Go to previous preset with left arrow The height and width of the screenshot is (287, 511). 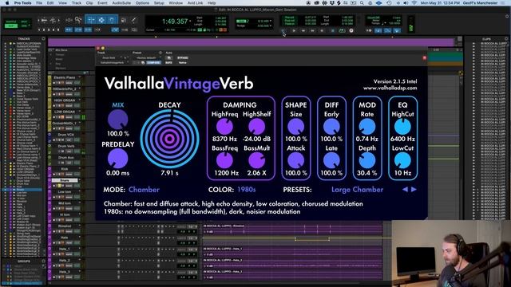pos(405,190)
